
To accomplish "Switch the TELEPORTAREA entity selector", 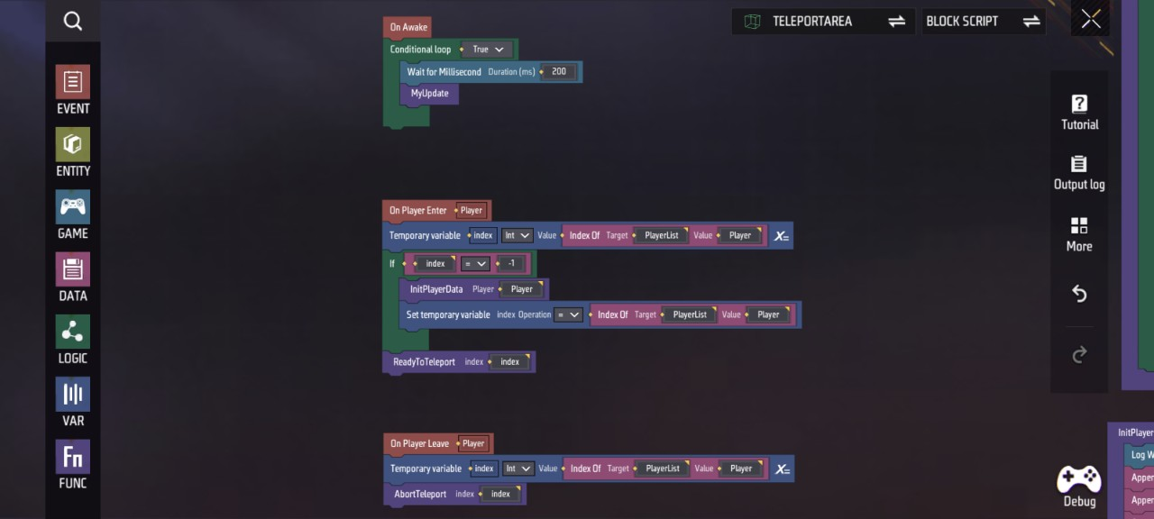I will (x=823, y=22).
